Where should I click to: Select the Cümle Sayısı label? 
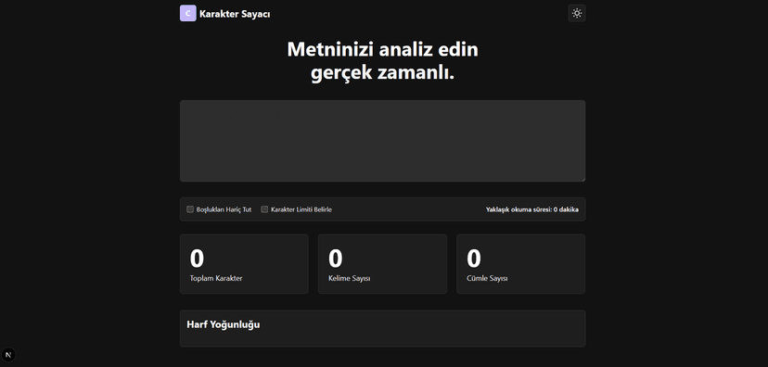pyautogui.click(x=487, y=278)
